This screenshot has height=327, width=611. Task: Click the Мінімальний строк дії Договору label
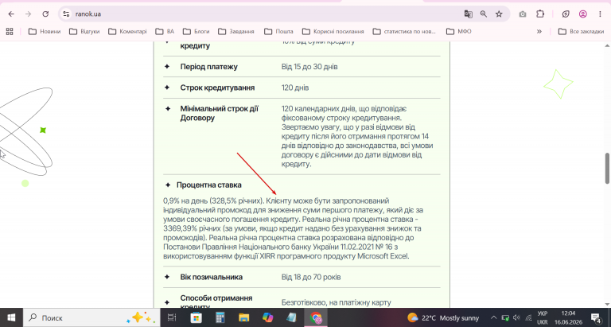tap(220, 114)
